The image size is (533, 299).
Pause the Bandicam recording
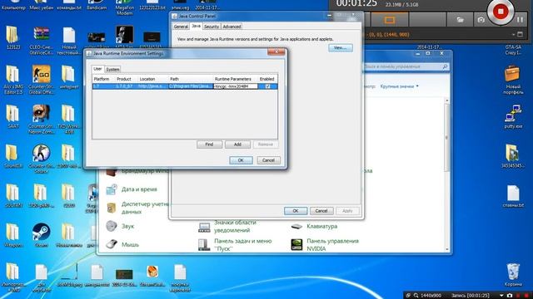[x=520, y=20]
